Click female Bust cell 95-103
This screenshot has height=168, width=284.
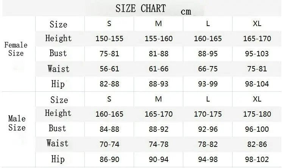tap(257, 54)
